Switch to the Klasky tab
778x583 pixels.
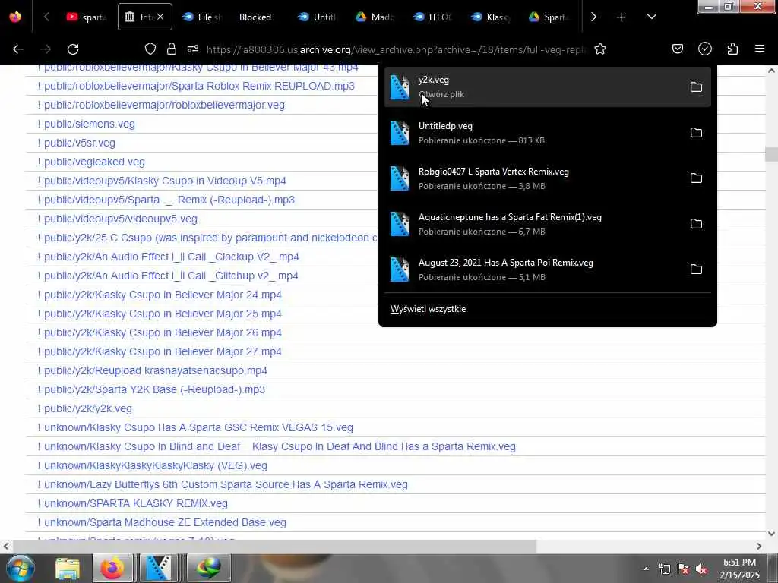click(490, 17)
